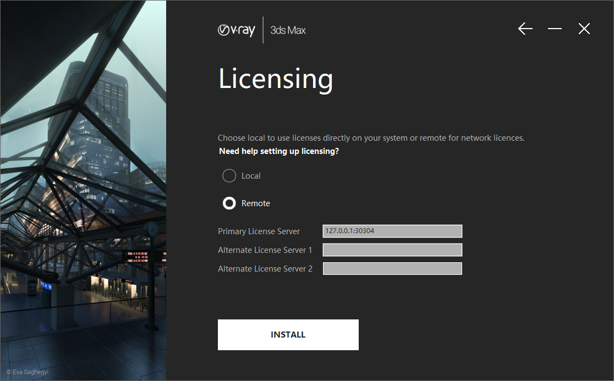614x381 pixels.
Task: Click the Primary License Server field
Action: coord(392,231)
